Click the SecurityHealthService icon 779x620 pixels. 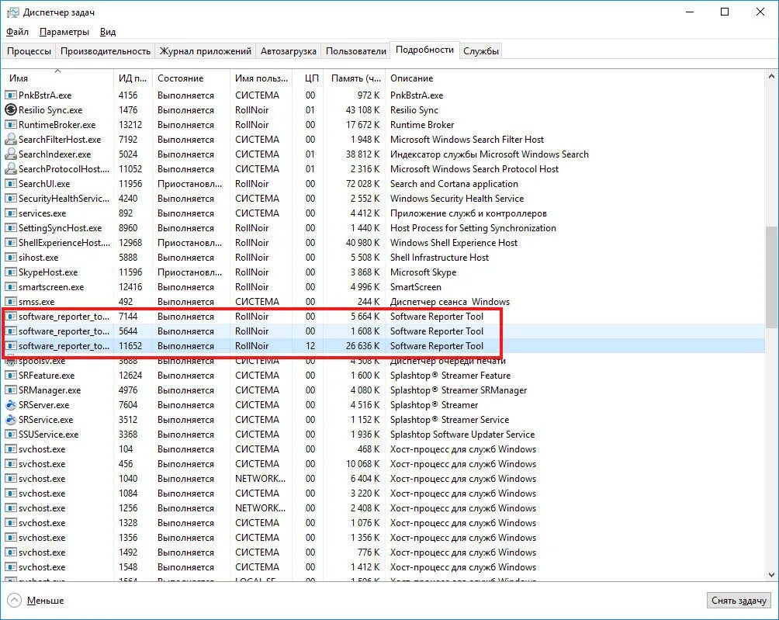click(10, 198)
